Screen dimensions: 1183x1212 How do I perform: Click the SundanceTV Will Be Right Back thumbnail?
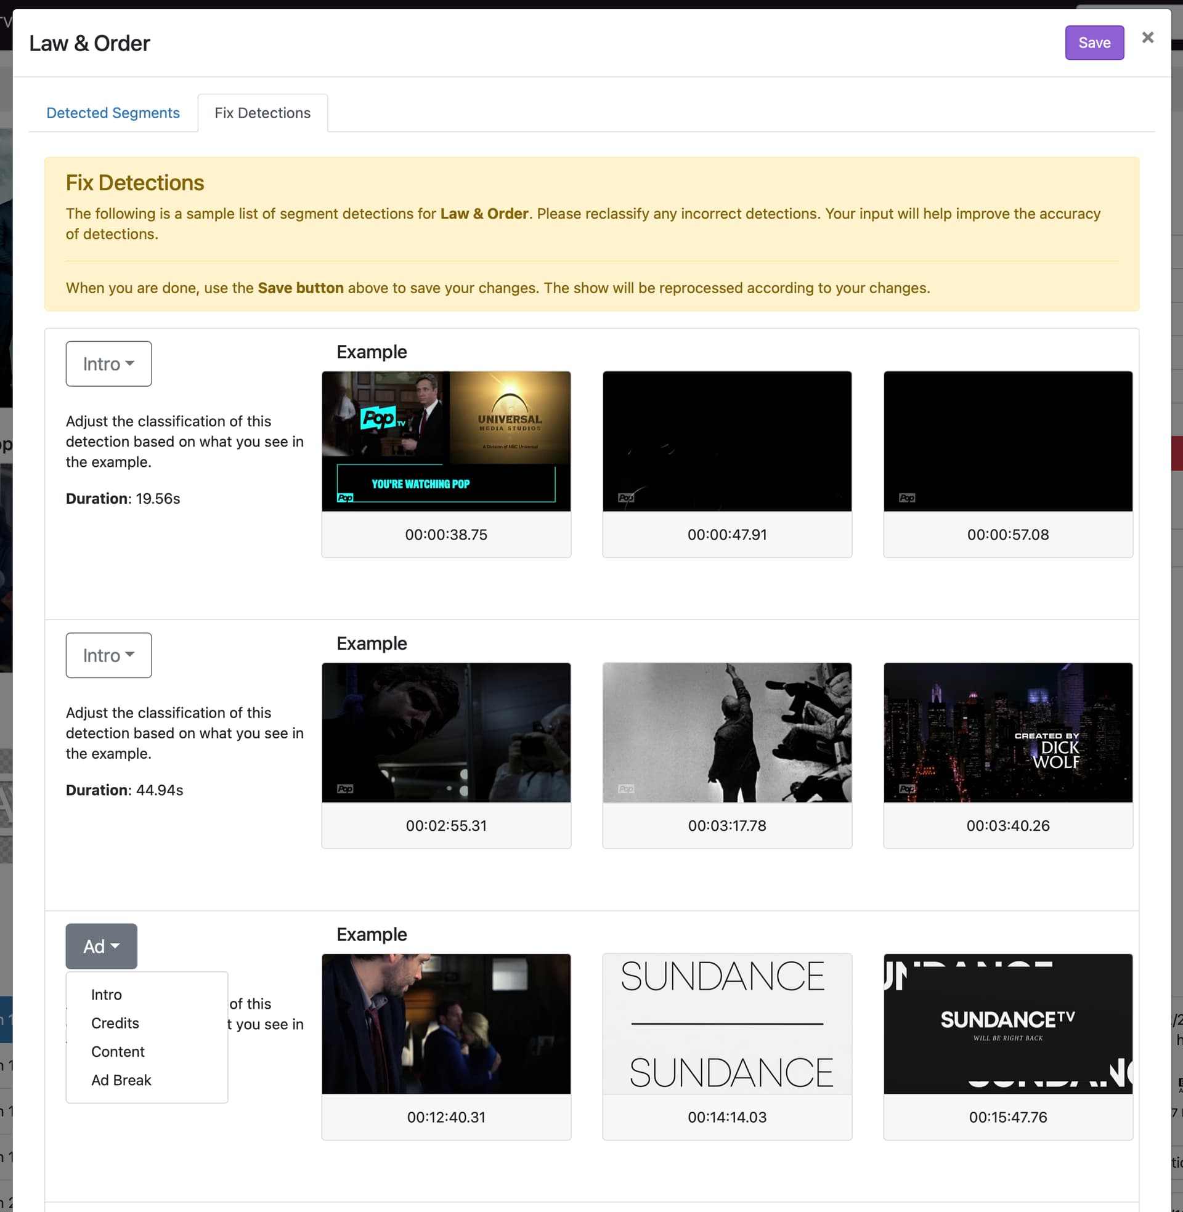(x=1007, y=1024)
